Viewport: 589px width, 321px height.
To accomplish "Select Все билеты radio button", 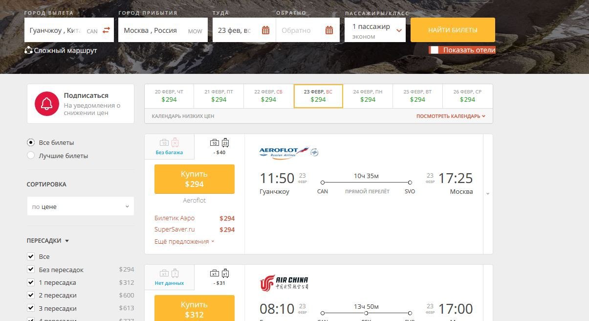I will coord(31,142).
